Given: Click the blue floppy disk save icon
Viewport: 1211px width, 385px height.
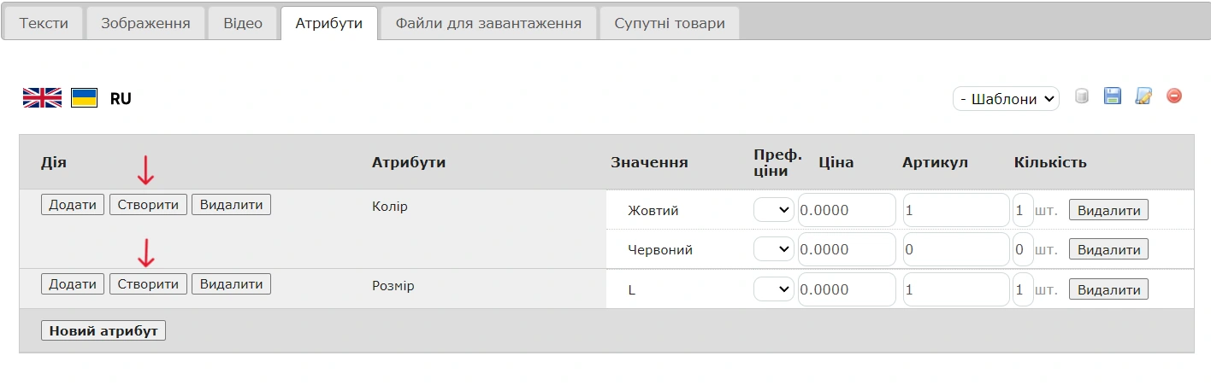Looking at the screenshot, I should (x=1113, y=96).
